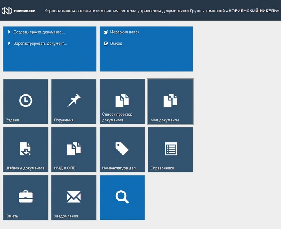The width and height of the screenshot is (281, 229).
Task: Open the envelope icon for Уведомления
Action: [x=74, y=197]
